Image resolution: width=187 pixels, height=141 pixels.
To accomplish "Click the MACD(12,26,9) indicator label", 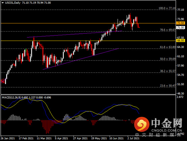I will click(11, 98).
